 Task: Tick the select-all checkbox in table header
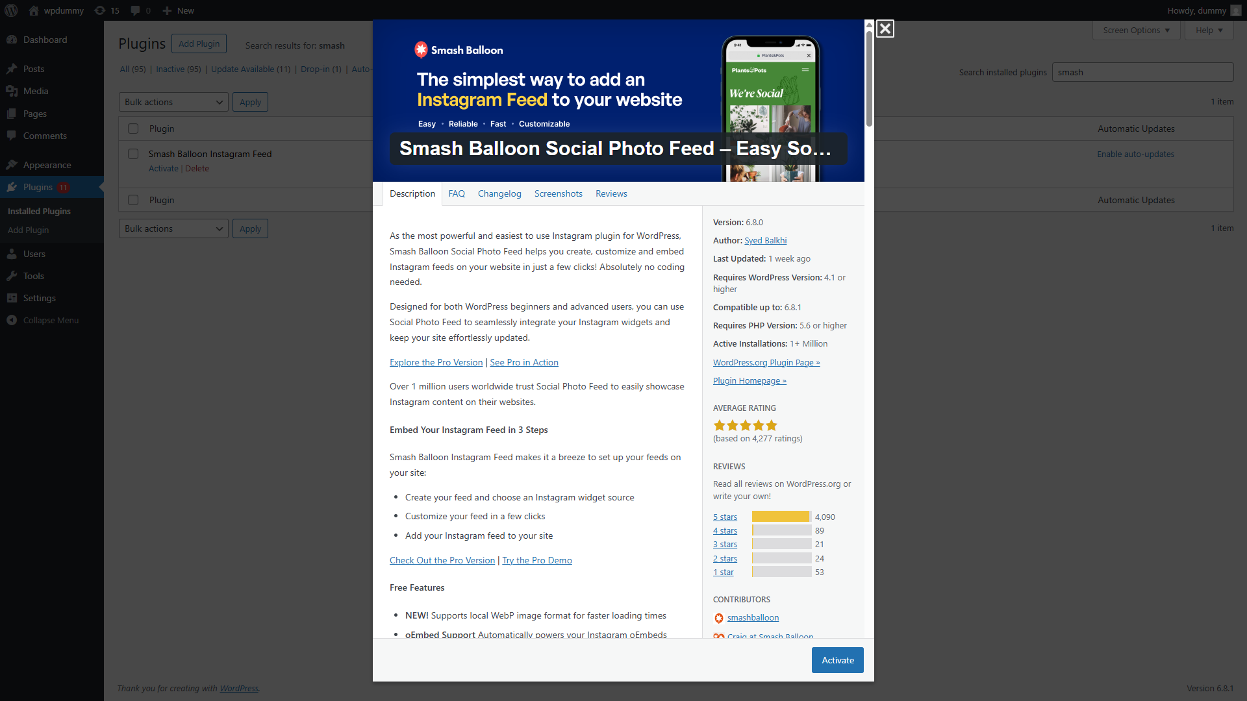133,129
